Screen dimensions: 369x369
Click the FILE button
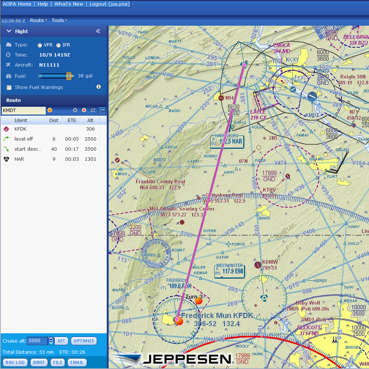coord(58,362)
